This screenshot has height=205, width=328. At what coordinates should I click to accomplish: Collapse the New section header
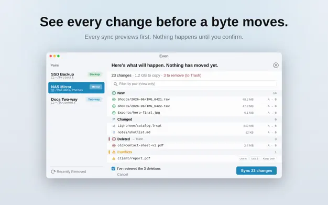pos(194,93)
